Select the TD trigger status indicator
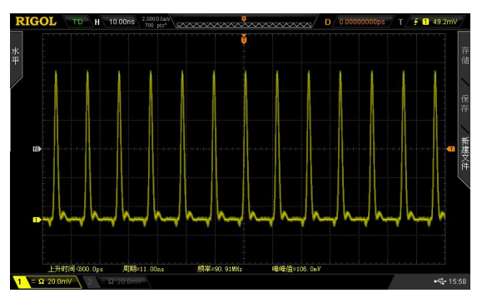The height and width of the screenshot is (303, 477). [x=77, y=22]
